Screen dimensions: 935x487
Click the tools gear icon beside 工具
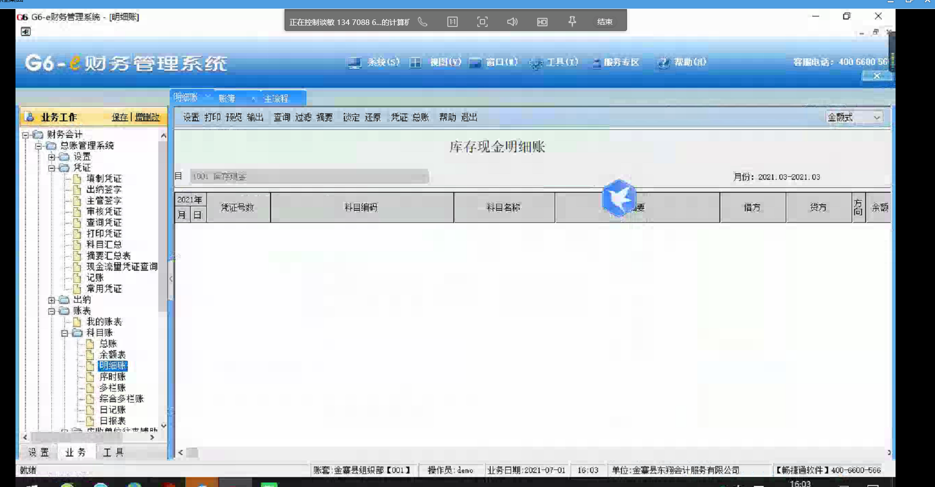coord(536,63)
